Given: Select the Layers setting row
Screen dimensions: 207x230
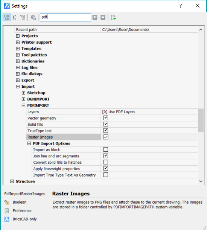Looking at the screenshot, I should point(112,112).
